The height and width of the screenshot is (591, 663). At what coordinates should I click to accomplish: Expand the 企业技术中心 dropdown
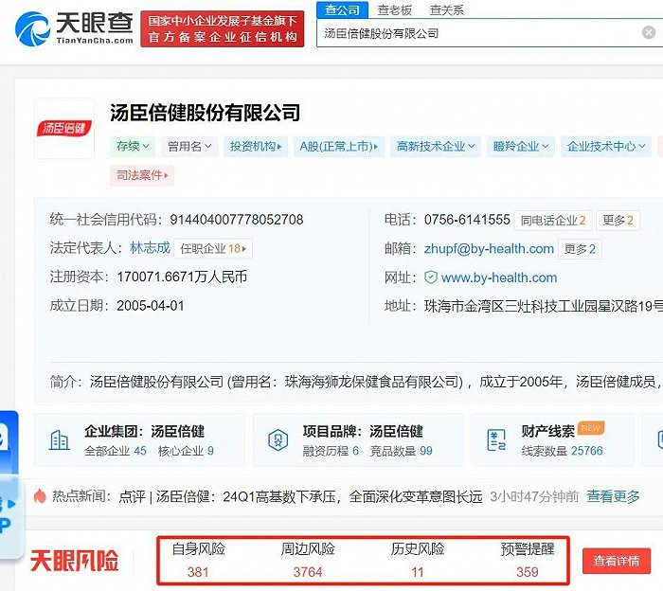point(606,146)
